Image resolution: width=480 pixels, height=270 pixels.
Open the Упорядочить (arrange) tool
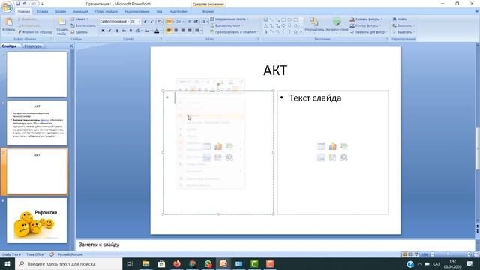[x=314, y=25]
